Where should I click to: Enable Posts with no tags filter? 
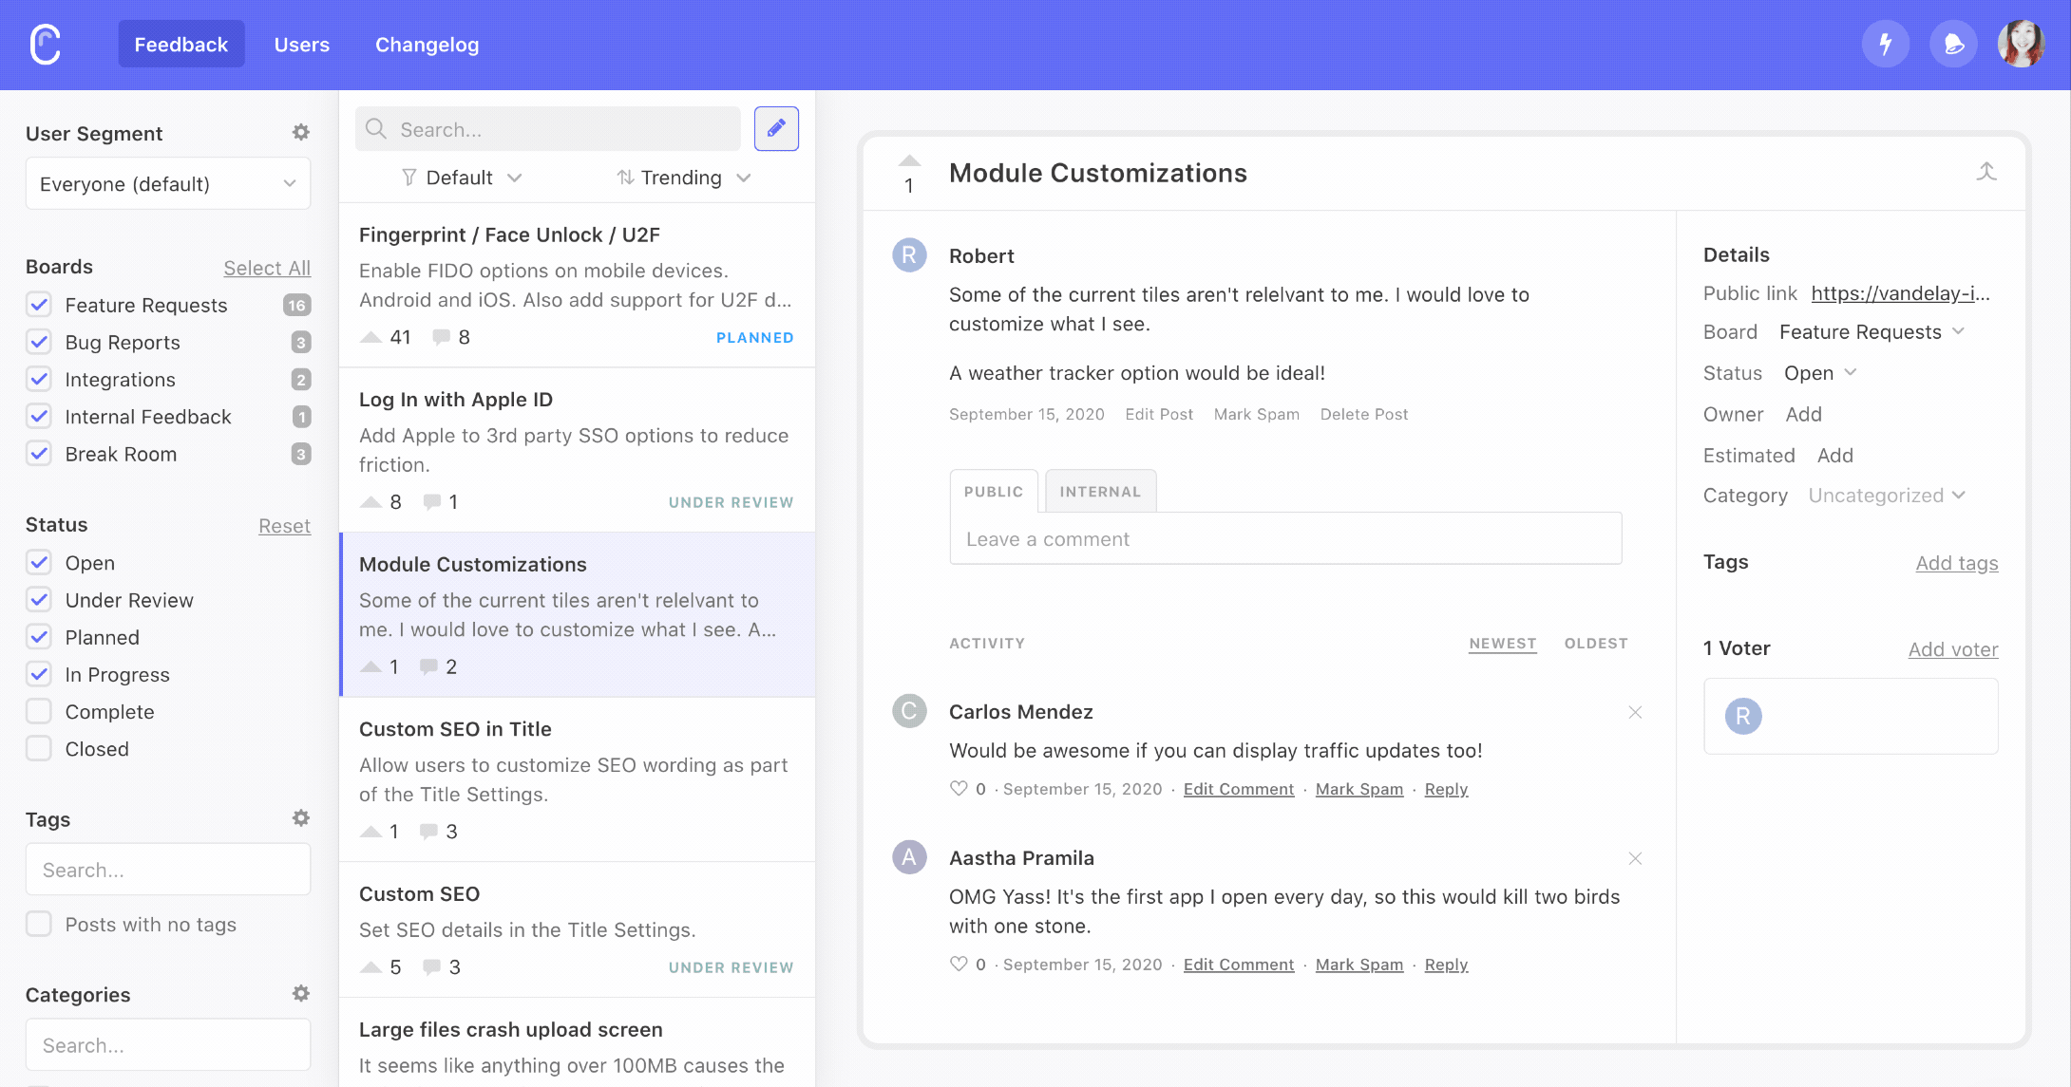click(39, 924)
